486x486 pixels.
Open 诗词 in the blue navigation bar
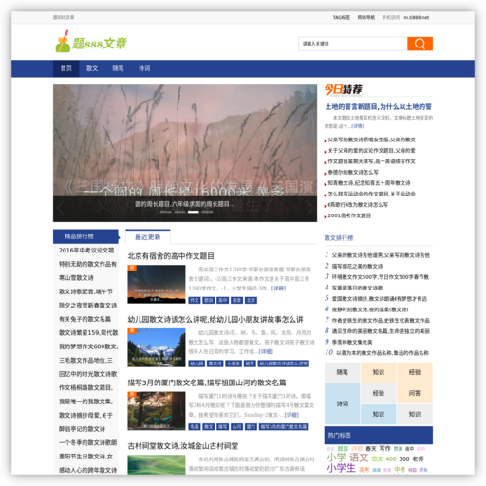tap(144, 68)
